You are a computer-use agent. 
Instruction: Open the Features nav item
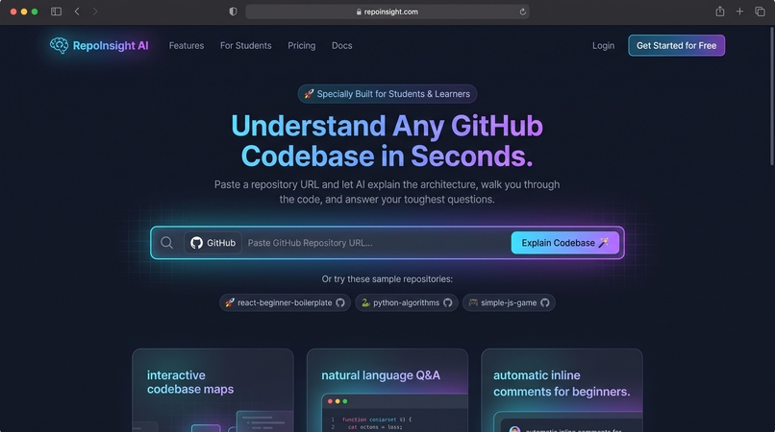[x=187, y=45]
